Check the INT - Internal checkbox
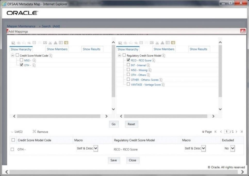 pyautogui.click(x=128, y=65)
